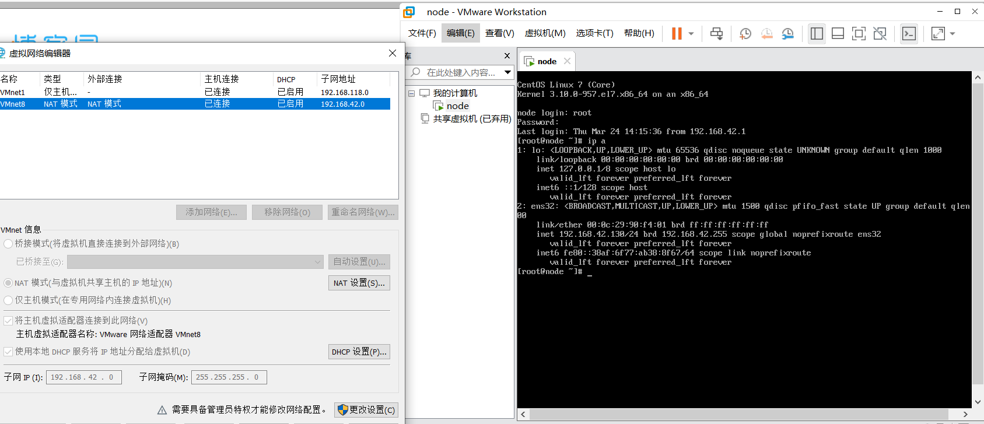Screen dimensions: 984x424
Task: Open NAT 设置(S)... dialog
Action: (x=359, y=283)
